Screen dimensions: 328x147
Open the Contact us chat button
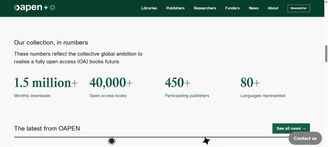coord(305,138)
